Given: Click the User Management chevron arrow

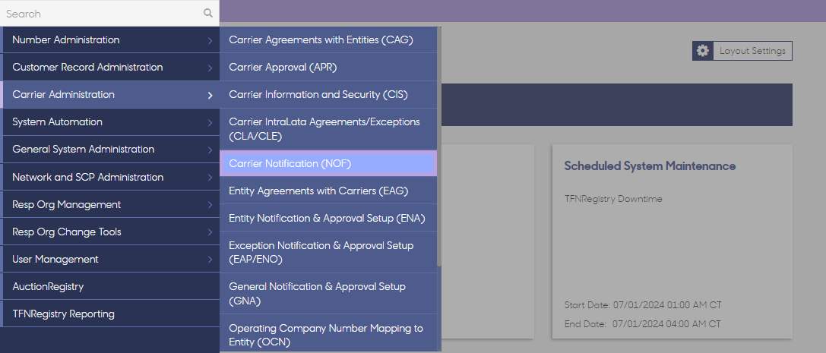Looking at the screenshot, I should click(x=210, y=260).
